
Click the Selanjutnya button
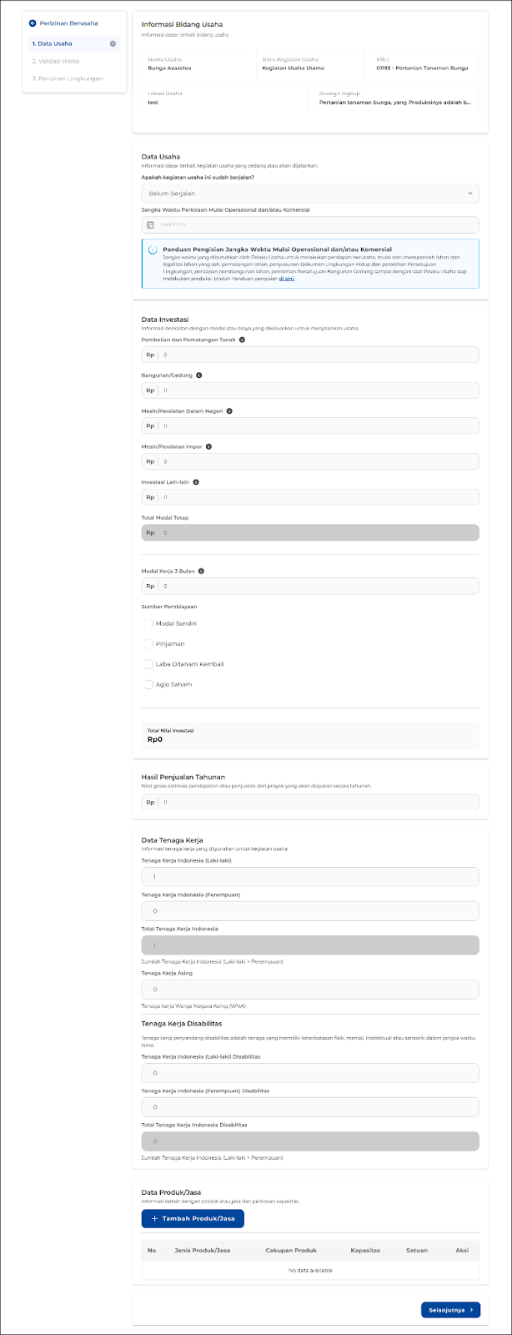(x=450, y=1310)
